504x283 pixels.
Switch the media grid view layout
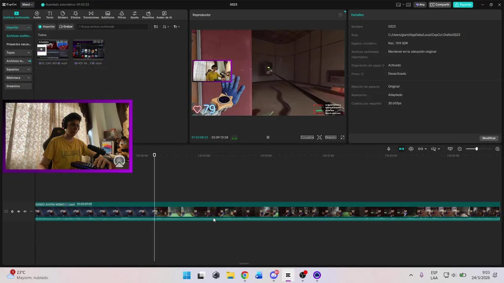click(156, 27)
